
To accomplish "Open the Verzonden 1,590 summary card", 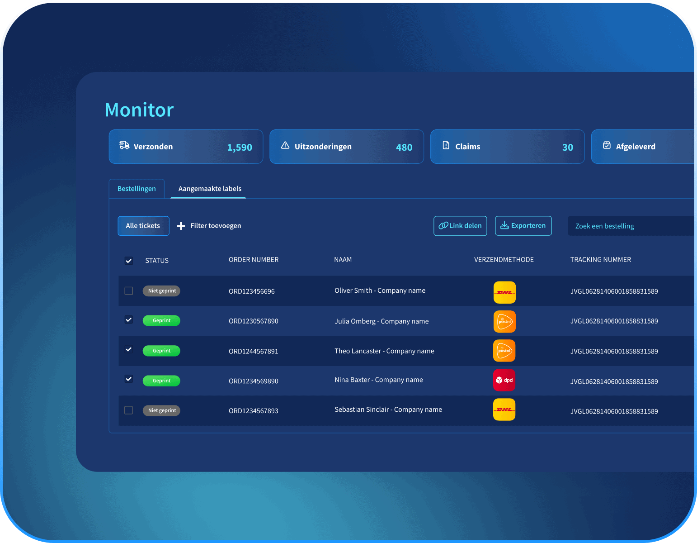I will click(x=186, y=147).
